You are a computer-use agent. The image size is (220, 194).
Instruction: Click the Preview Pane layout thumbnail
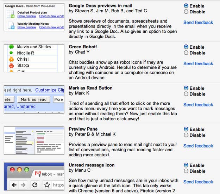(34, 140)
